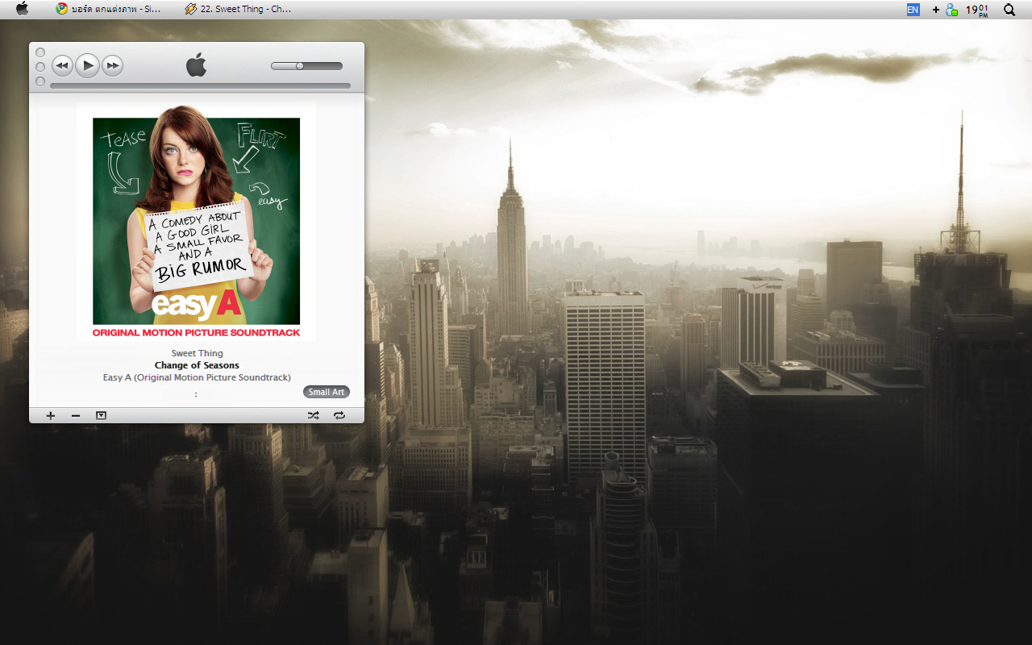Screen dimensions: 1032x645
Task: Click the album name "Easy A (Original Motion Picture Soundtrack)"
Action: pyautogui.click(x=197, y=377)
